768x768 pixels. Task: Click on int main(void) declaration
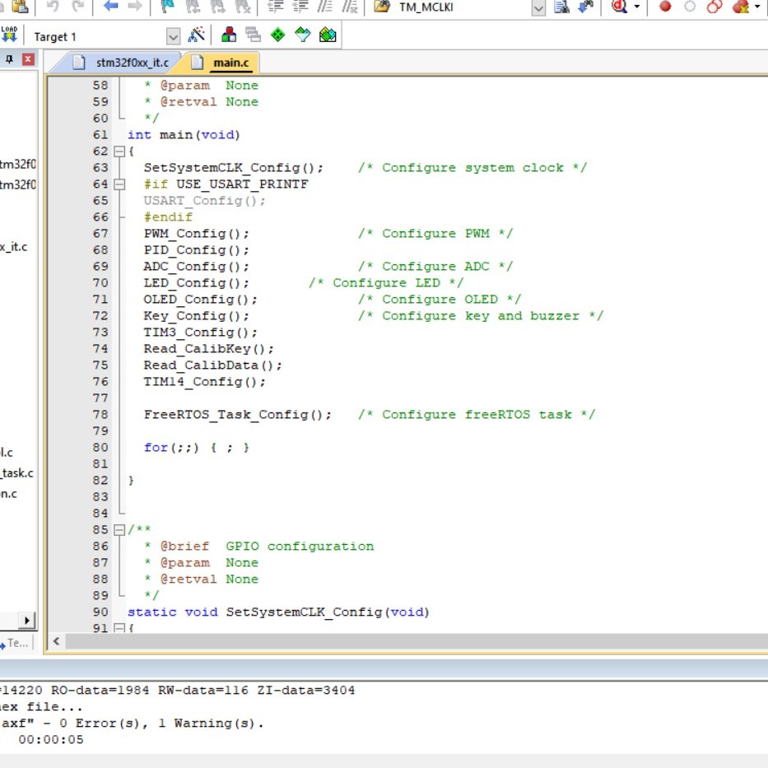point(184,135)
